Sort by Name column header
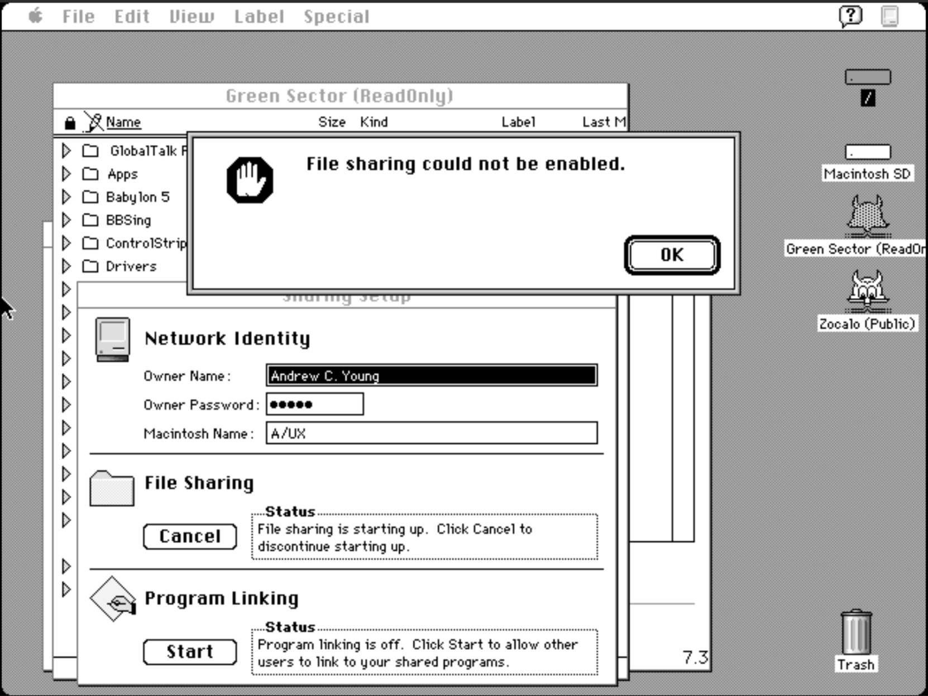Screen dimensions: 928x696 pos(123,122)
